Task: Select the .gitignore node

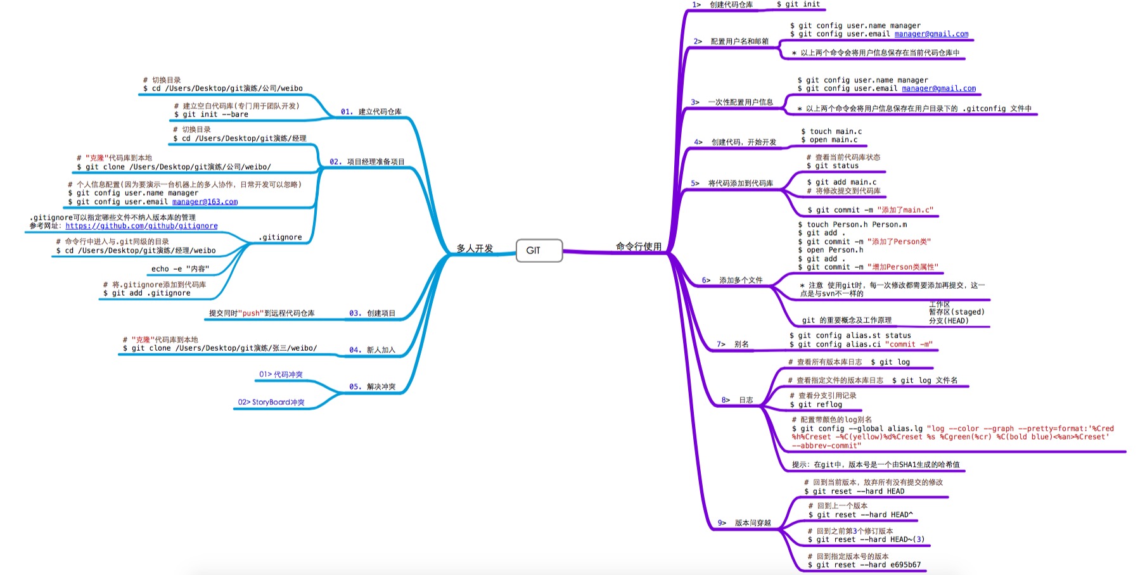Action: pyautogui.click(x=281, y=237)
